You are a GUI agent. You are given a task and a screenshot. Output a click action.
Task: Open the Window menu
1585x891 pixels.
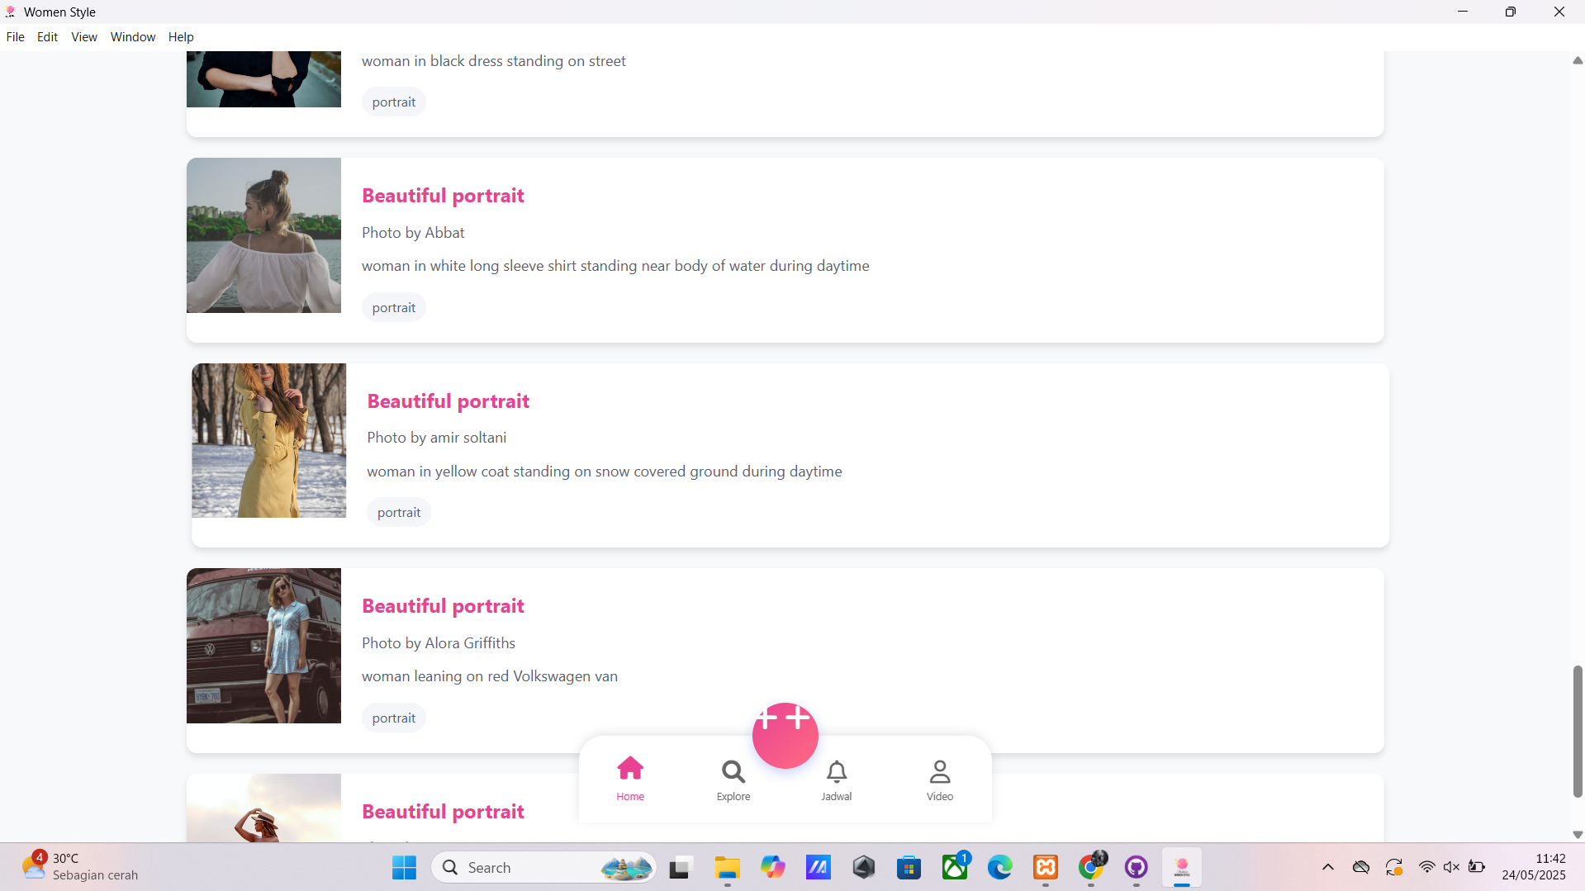coord(133,37)
